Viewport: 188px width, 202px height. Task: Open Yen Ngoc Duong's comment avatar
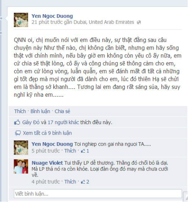point(21,148)
